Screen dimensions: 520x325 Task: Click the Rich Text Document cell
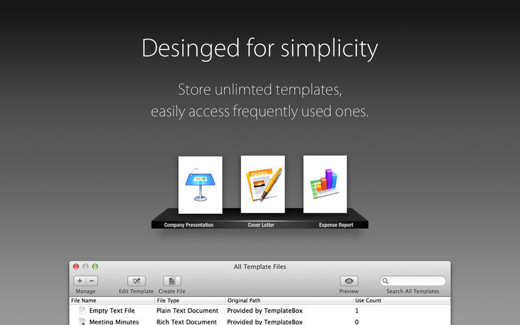coord(187,322)
